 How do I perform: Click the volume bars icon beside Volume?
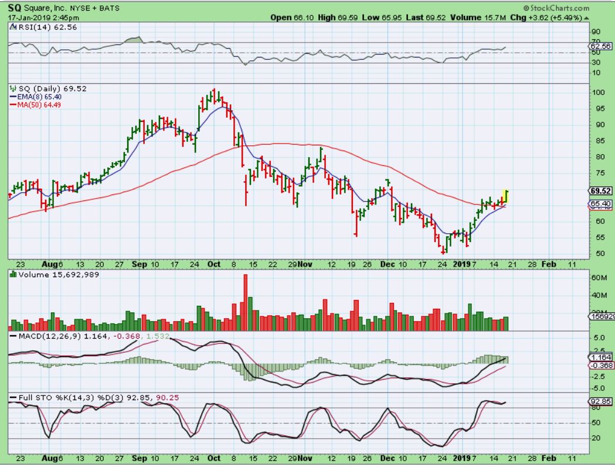click(13, 274)
